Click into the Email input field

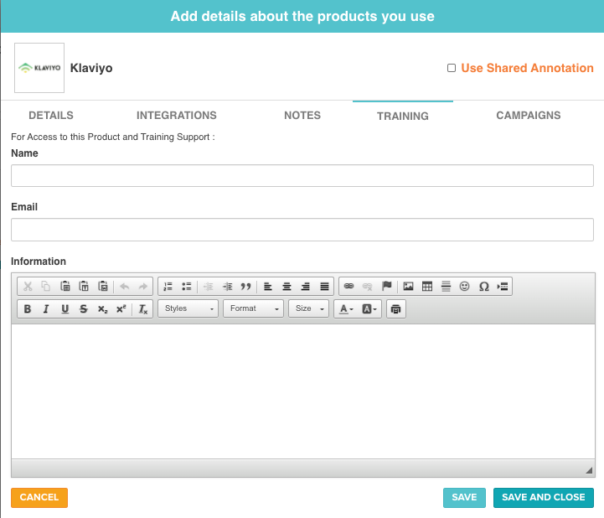pyautogui.click(x=302, y=230)
